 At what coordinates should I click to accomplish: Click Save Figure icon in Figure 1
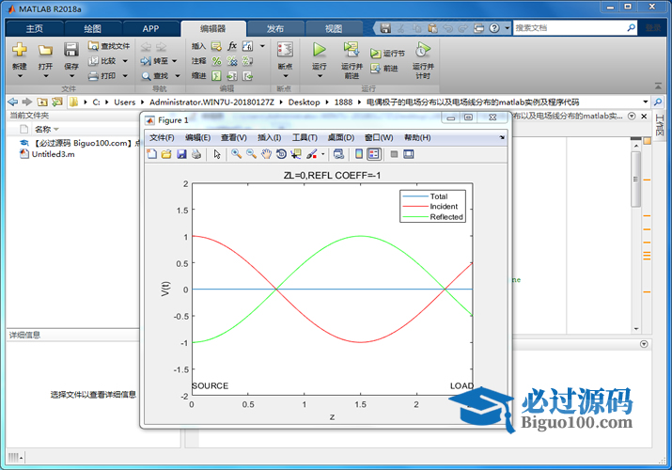click(181, 154)
